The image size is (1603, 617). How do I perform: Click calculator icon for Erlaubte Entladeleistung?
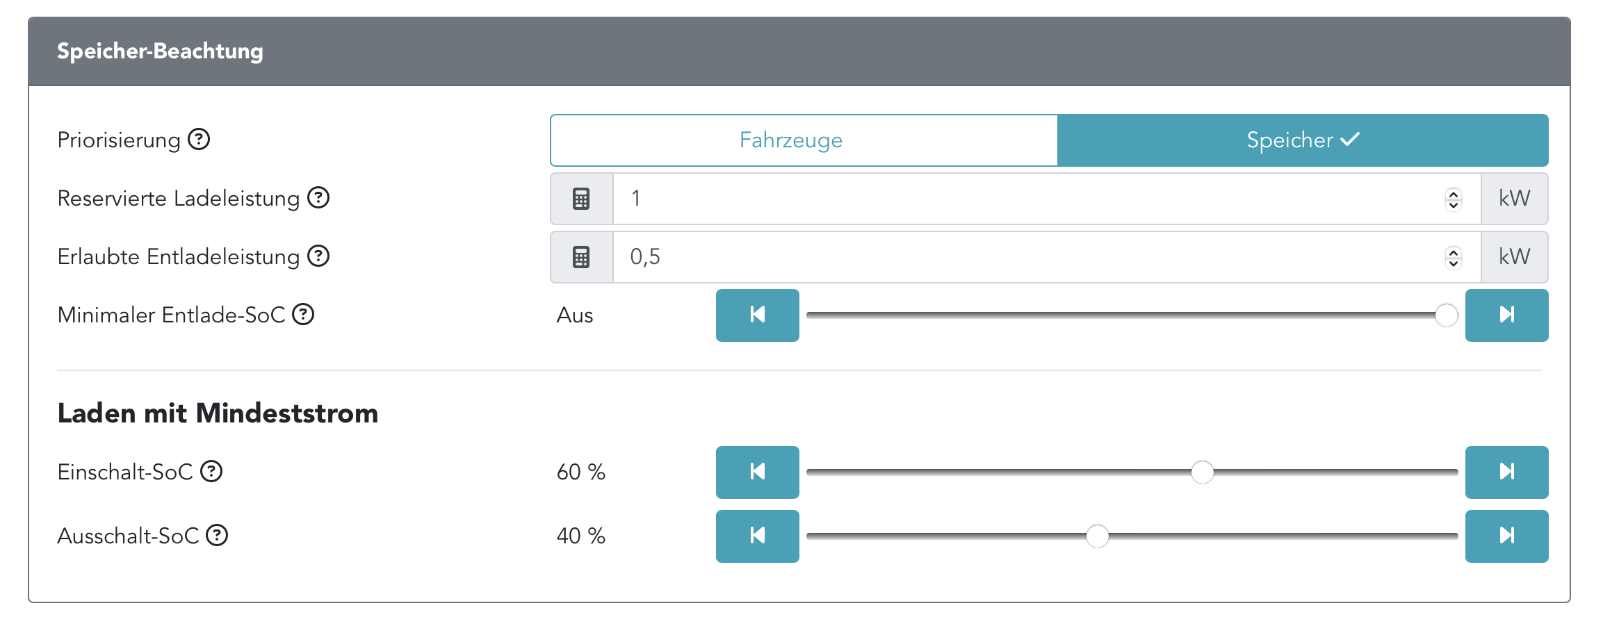pyautogui.click(x=581, y=257)
